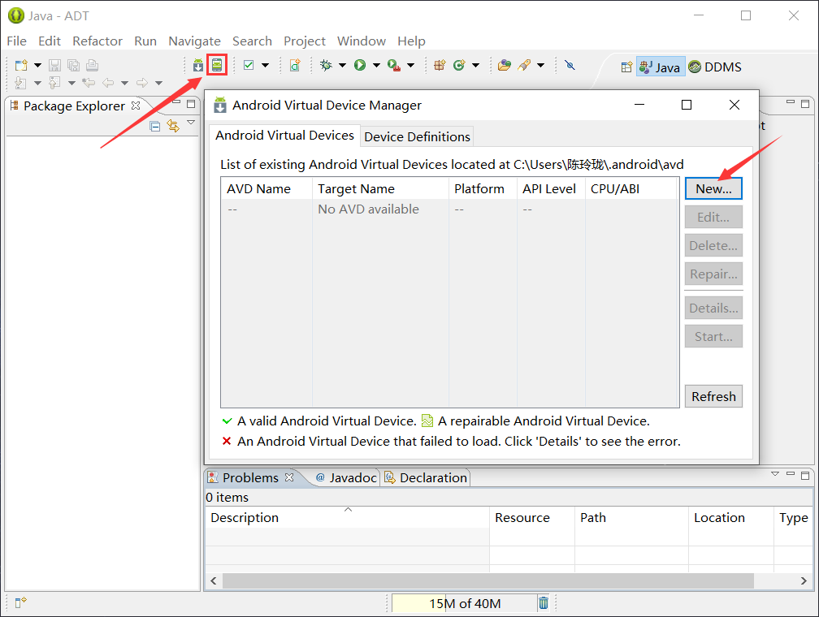This screenshot has width=819, height=617.
Task: Open the Problems view menu triangle
Action: (775, 474)
